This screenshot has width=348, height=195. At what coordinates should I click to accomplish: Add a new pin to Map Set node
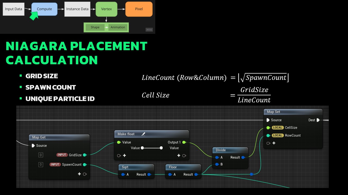point(274,143)
